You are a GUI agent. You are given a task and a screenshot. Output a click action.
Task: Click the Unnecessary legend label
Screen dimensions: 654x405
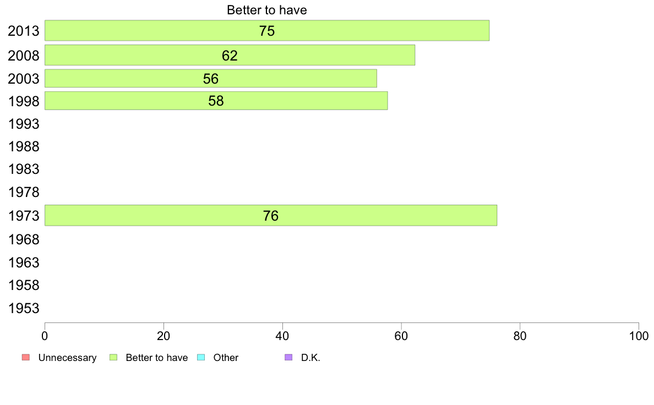[x=67, y=358]
